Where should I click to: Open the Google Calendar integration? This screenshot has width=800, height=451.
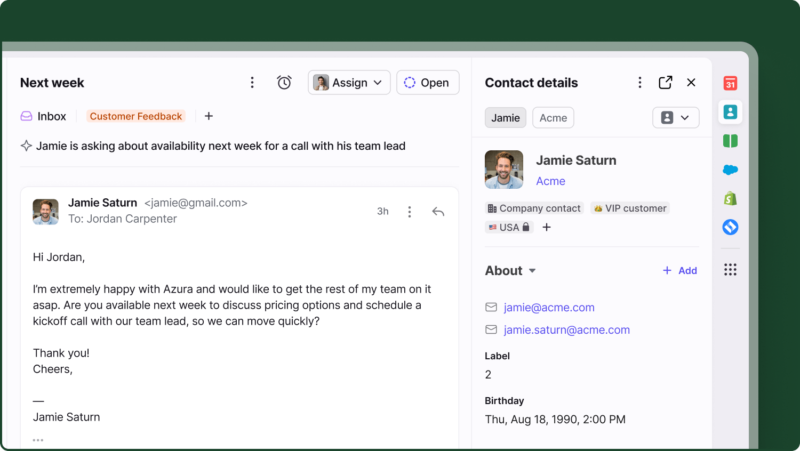[730, 83]
